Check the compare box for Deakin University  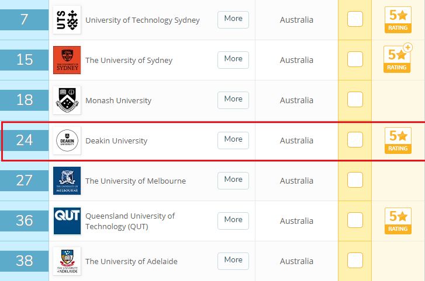[x=355, y=140]
